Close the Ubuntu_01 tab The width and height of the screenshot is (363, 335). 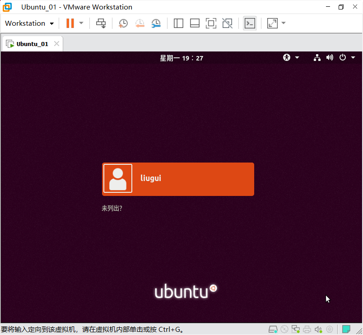pos(57,43)
